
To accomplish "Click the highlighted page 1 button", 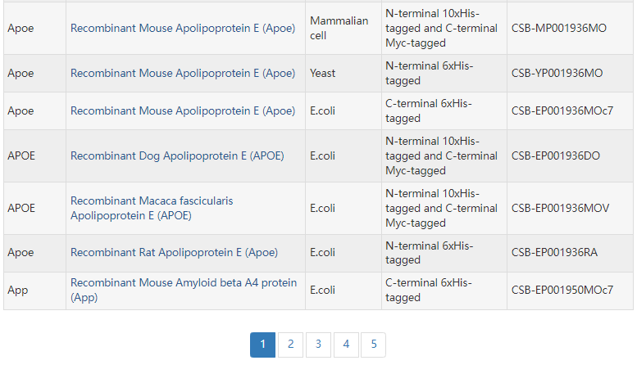I will point(262,345).
